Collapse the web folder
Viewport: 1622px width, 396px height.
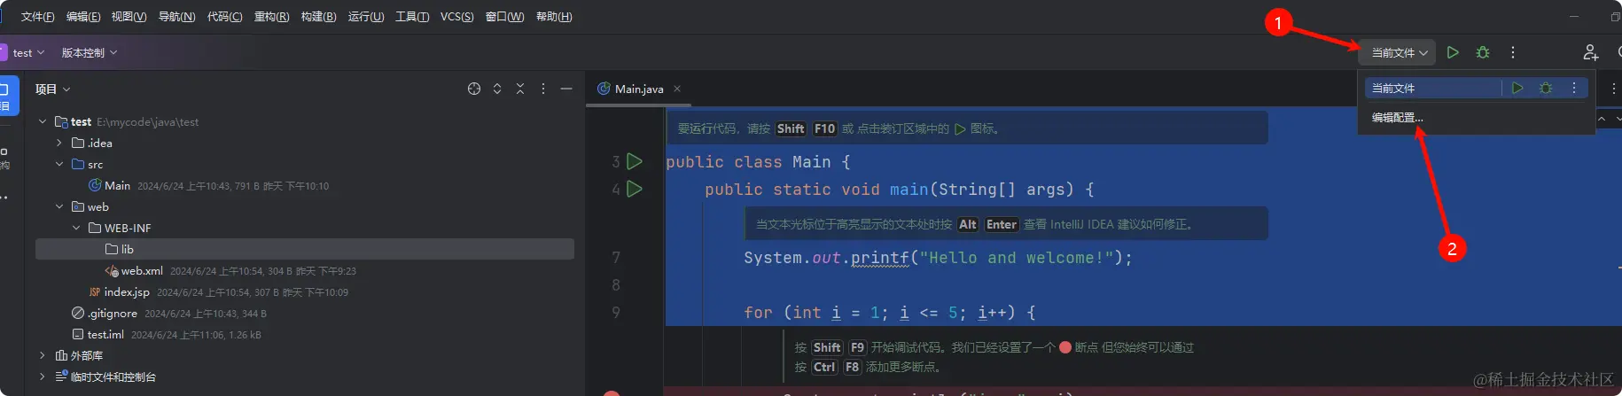click(x=59, y=207)
